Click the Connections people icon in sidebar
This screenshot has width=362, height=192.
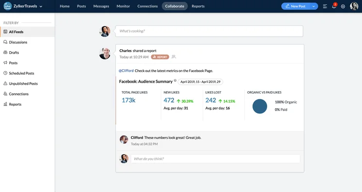click(x=5, y=94)
